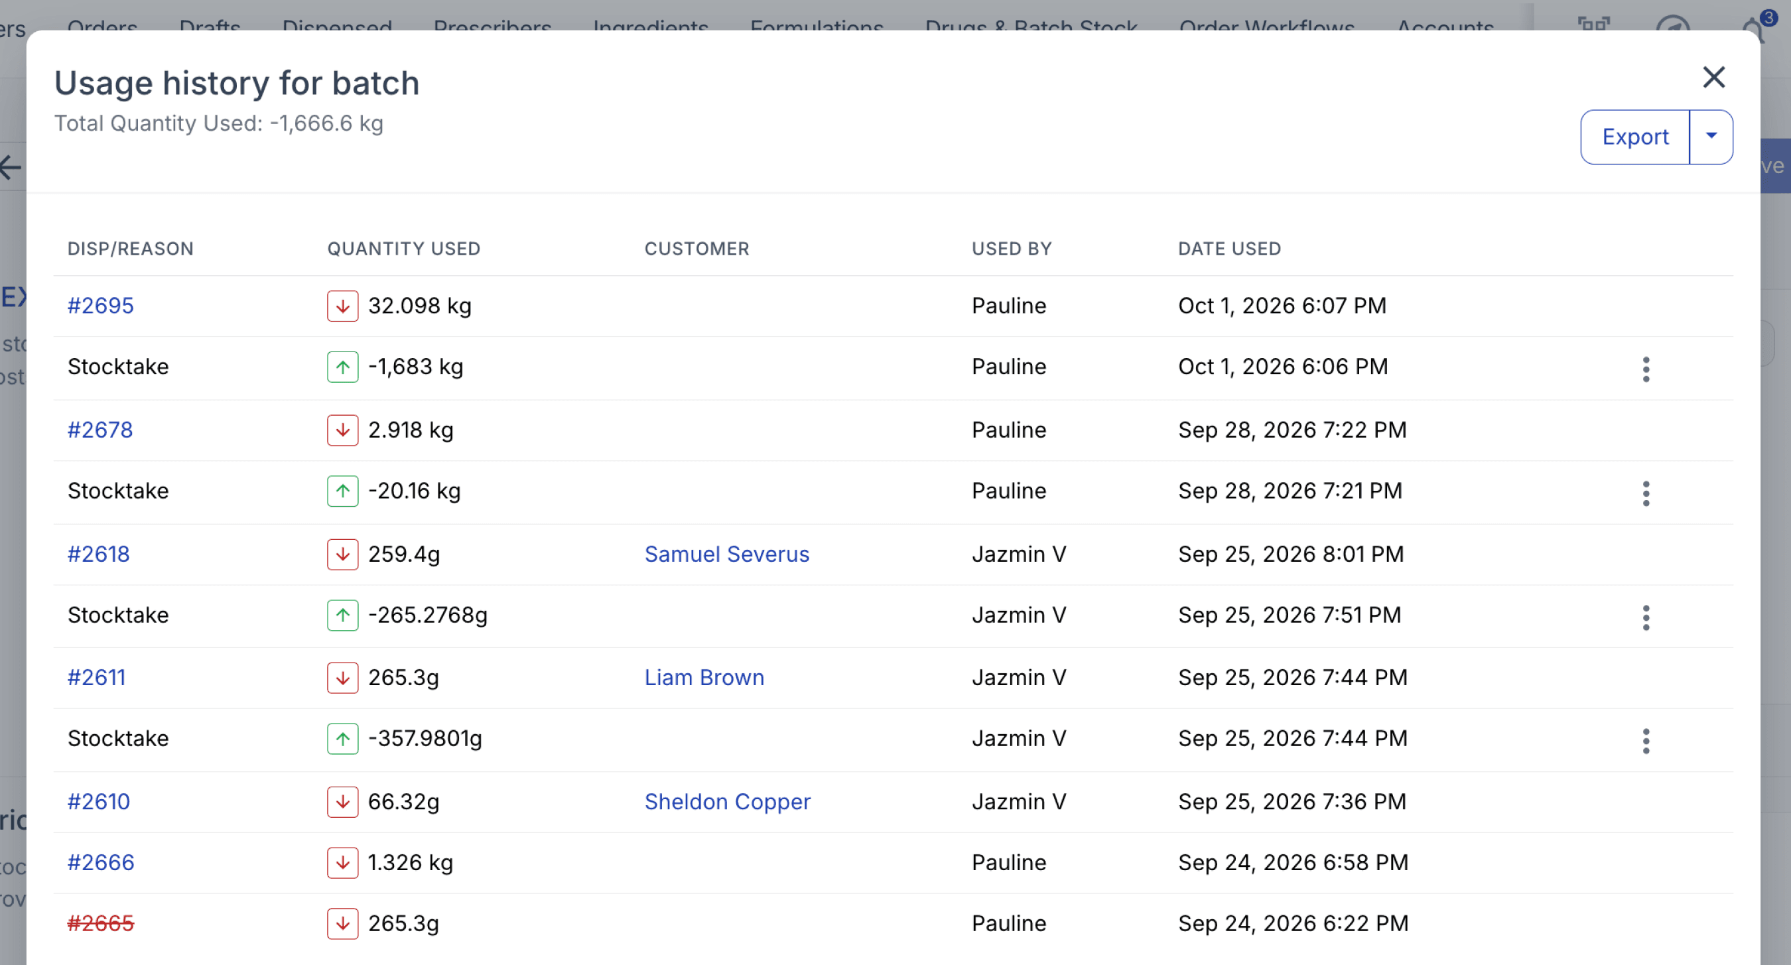Open dispense record #2678
This screenshot has width=1791, height=965.
[x=100, y=430]
